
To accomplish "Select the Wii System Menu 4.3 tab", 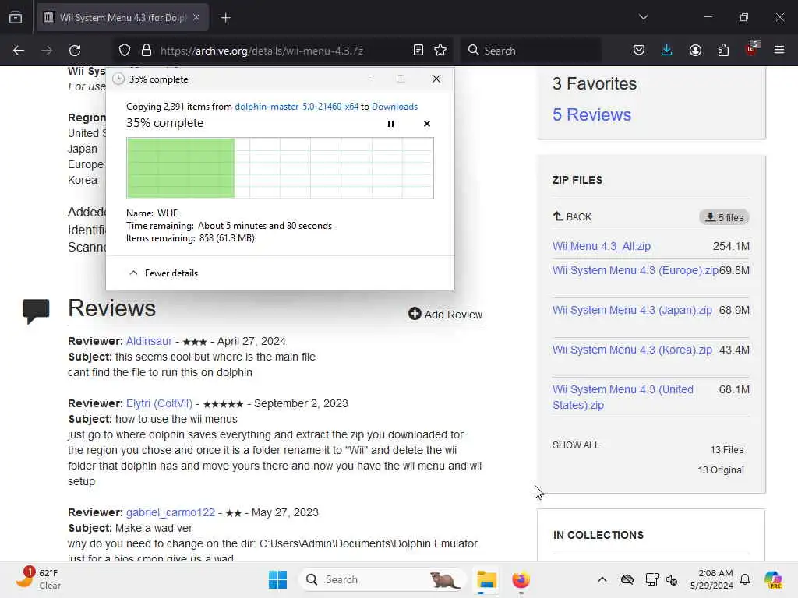I will pyautogui.click(x=122, y=18).
